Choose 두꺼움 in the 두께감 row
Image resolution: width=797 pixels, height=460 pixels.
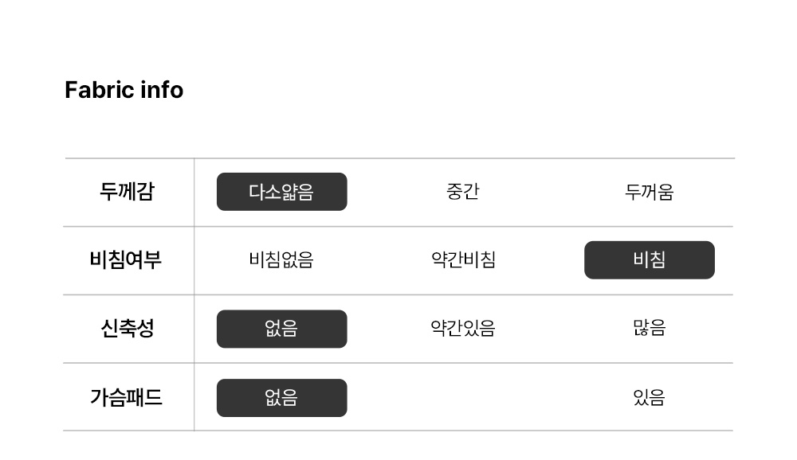click(649, 192)
